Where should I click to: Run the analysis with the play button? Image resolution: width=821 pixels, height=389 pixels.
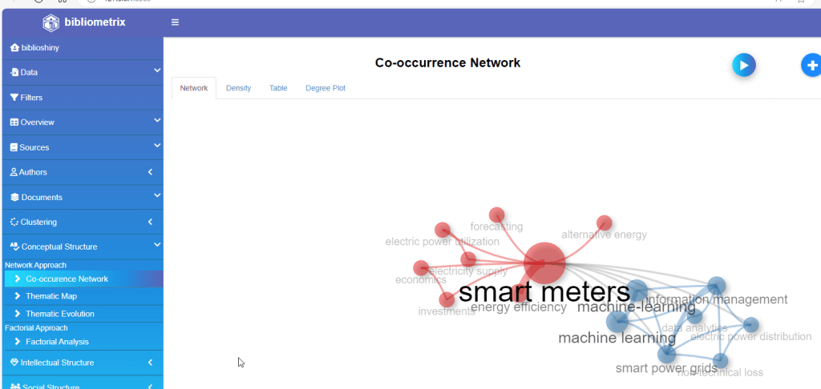tap(743, 66)
